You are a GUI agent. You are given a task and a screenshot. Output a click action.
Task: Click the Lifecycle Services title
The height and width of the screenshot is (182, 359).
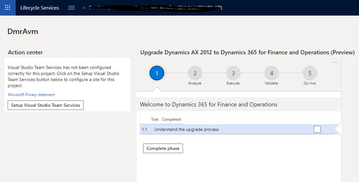pos(40,8)
